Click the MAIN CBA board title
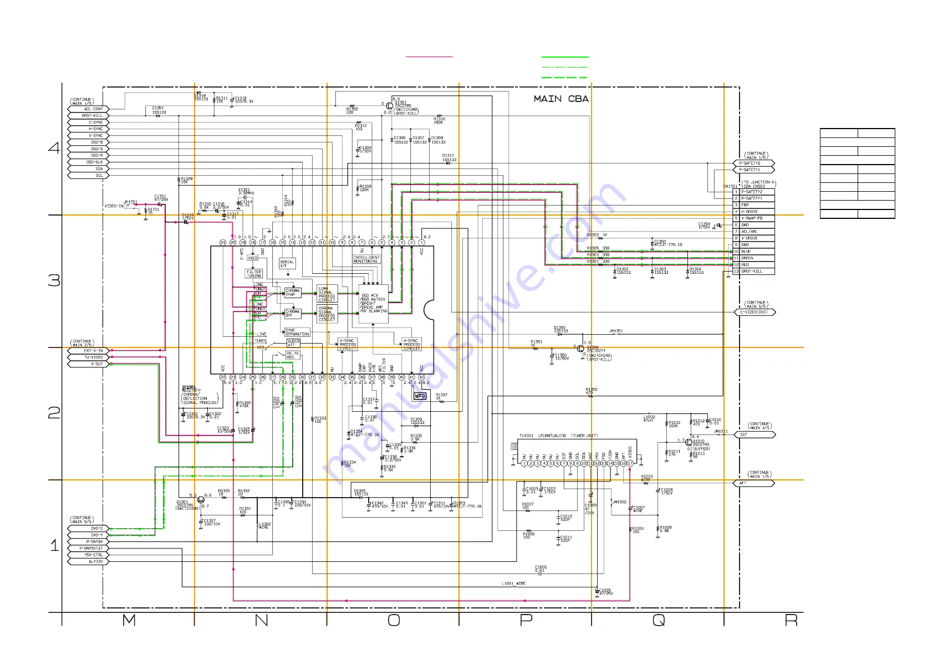The image size is (943, 660). 561,99
